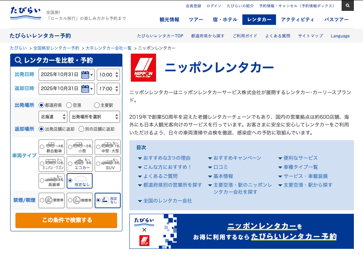363x259 pixels.
Task: Open the 北海道 prefecture dropdown
Action: click(x=53, y=116)
